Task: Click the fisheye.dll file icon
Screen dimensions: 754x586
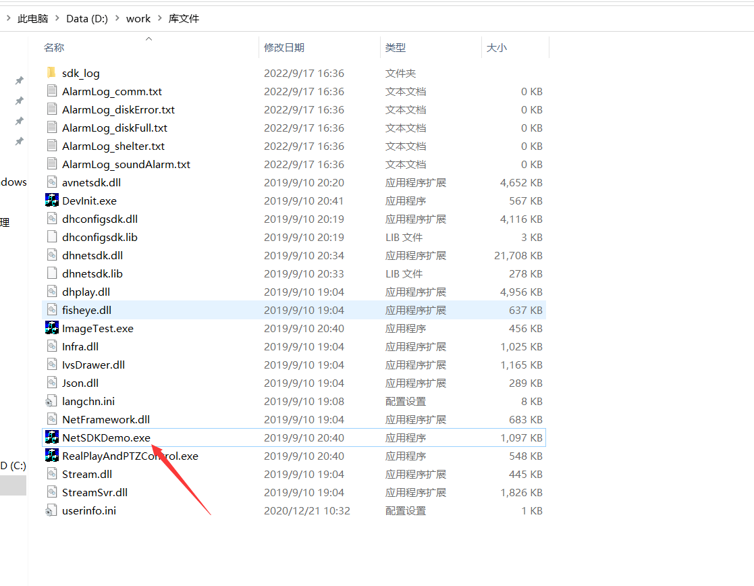Action: coord(52,310)
